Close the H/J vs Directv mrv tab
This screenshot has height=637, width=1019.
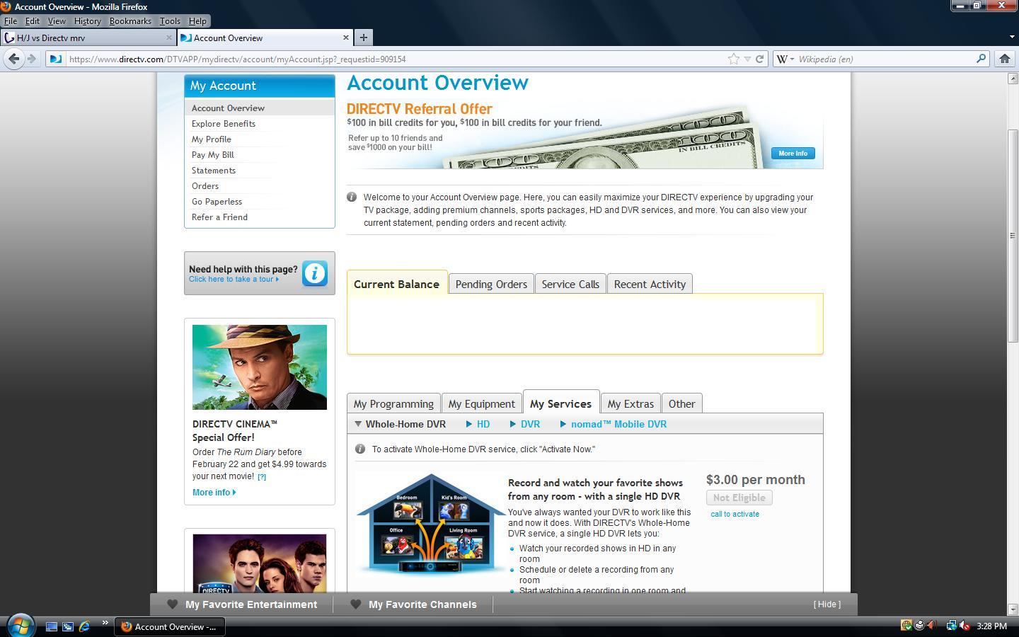point(169,38)
